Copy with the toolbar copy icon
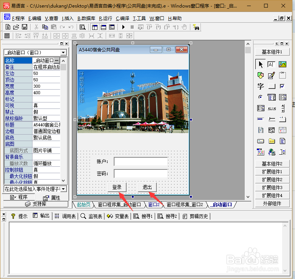The image size is (295, 279). (x=45, y=27)
